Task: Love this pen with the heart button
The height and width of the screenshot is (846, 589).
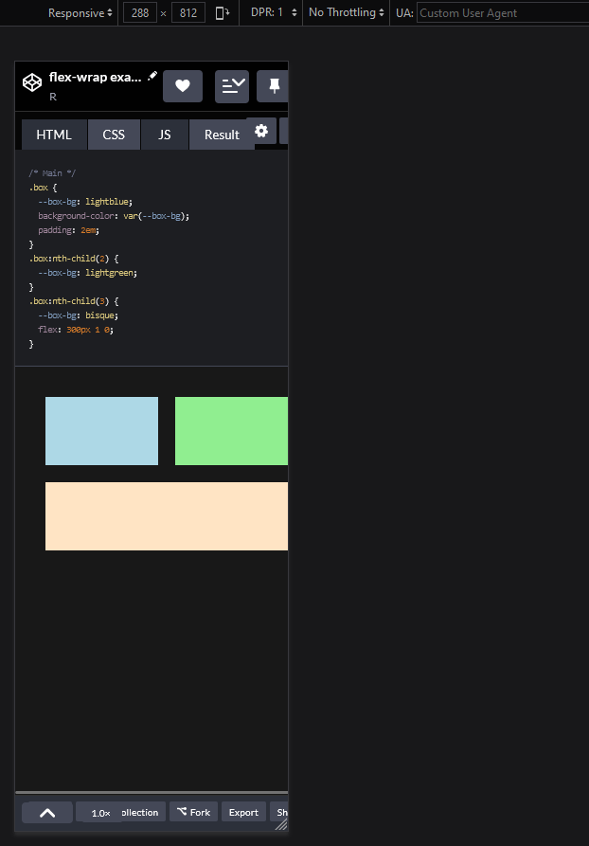Action: [183, 86]
